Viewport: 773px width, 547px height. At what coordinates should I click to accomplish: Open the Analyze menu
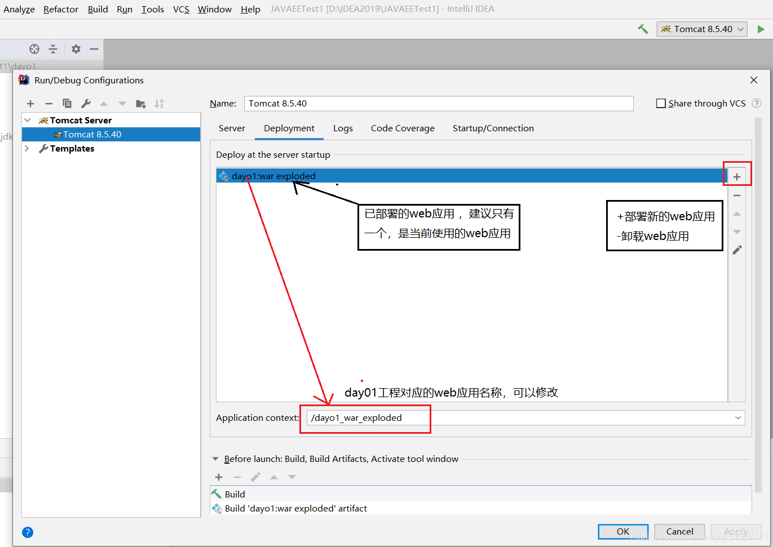tap(19, 9)
